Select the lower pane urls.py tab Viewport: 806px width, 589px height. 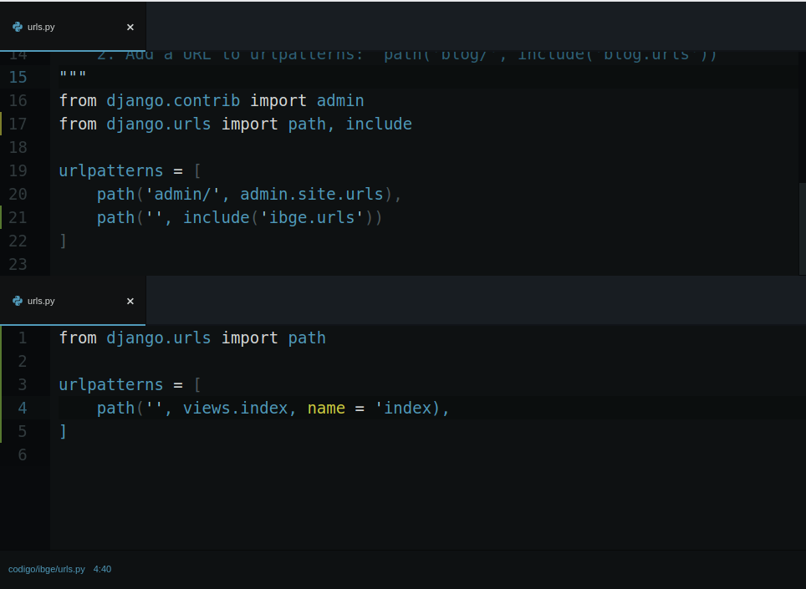(73, 301)
